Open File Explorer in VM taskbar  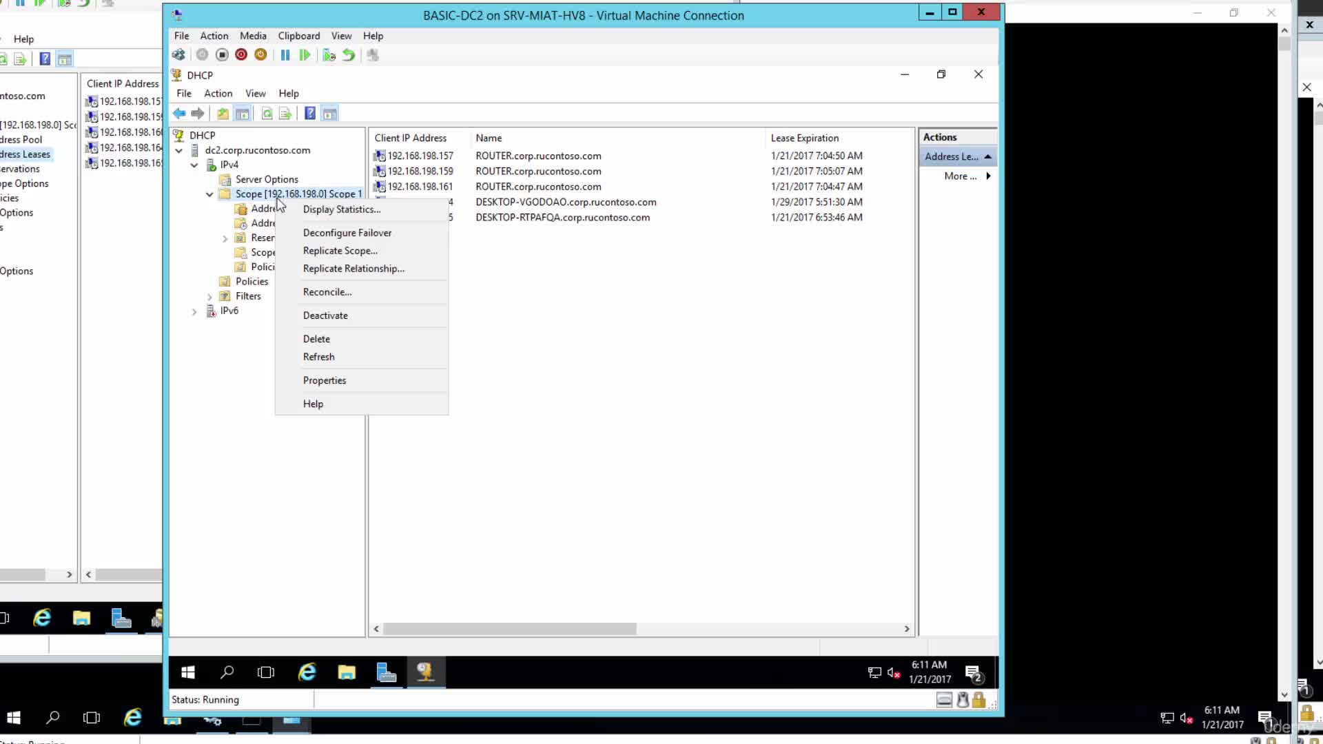(x=347, y=672)
